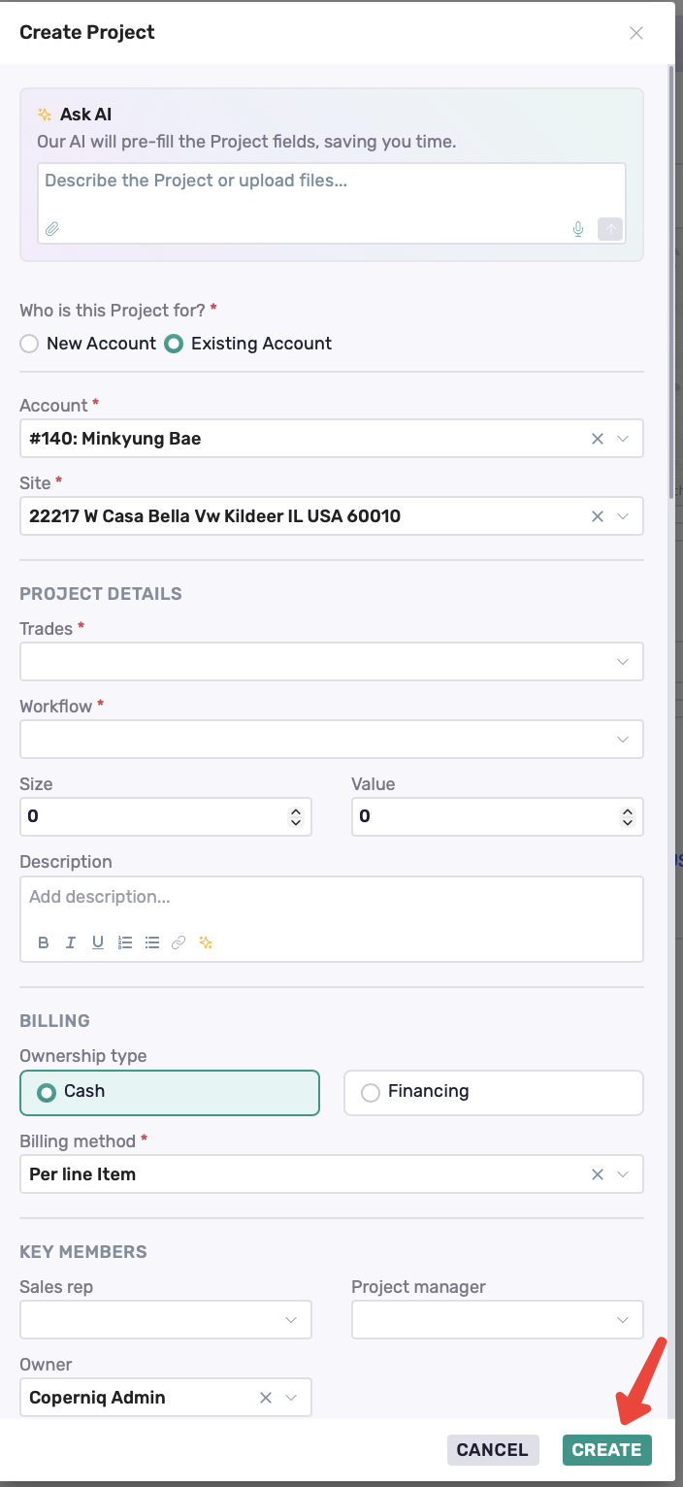
Task: Open the Project manager dropdown
Action: (498, 1320)
